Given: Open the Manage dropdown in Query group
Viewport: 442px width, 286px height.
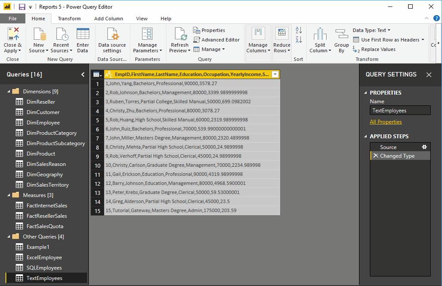Looking at the screenshot, I should (x=209, y=49).
